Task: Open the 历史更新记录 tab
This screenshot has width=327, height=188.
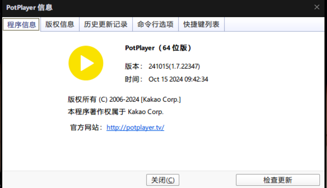Action: (x=106, y=24)
